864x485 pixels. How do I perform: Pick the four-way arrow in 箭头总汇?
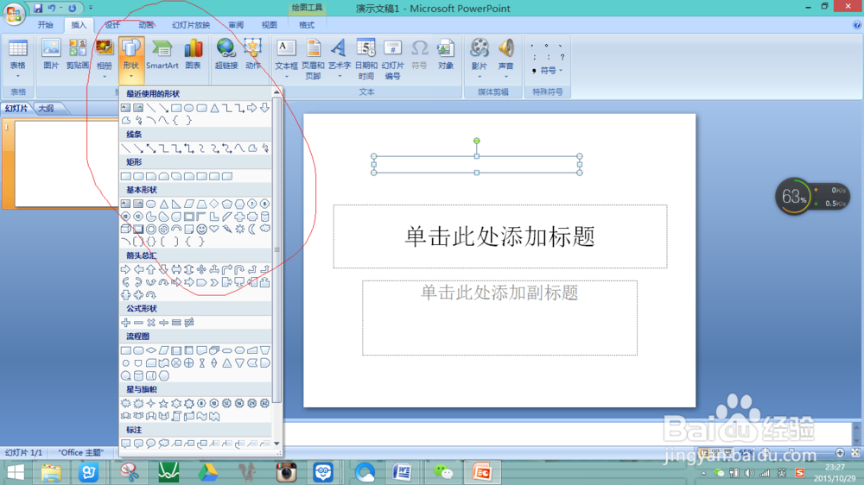tap(201, 270)
